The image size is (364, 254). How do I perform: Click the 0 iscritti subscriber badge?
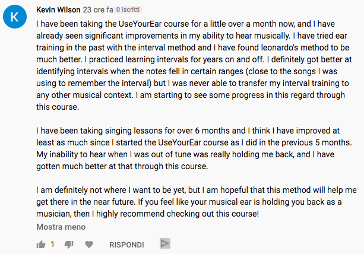[x=129, y=10]
